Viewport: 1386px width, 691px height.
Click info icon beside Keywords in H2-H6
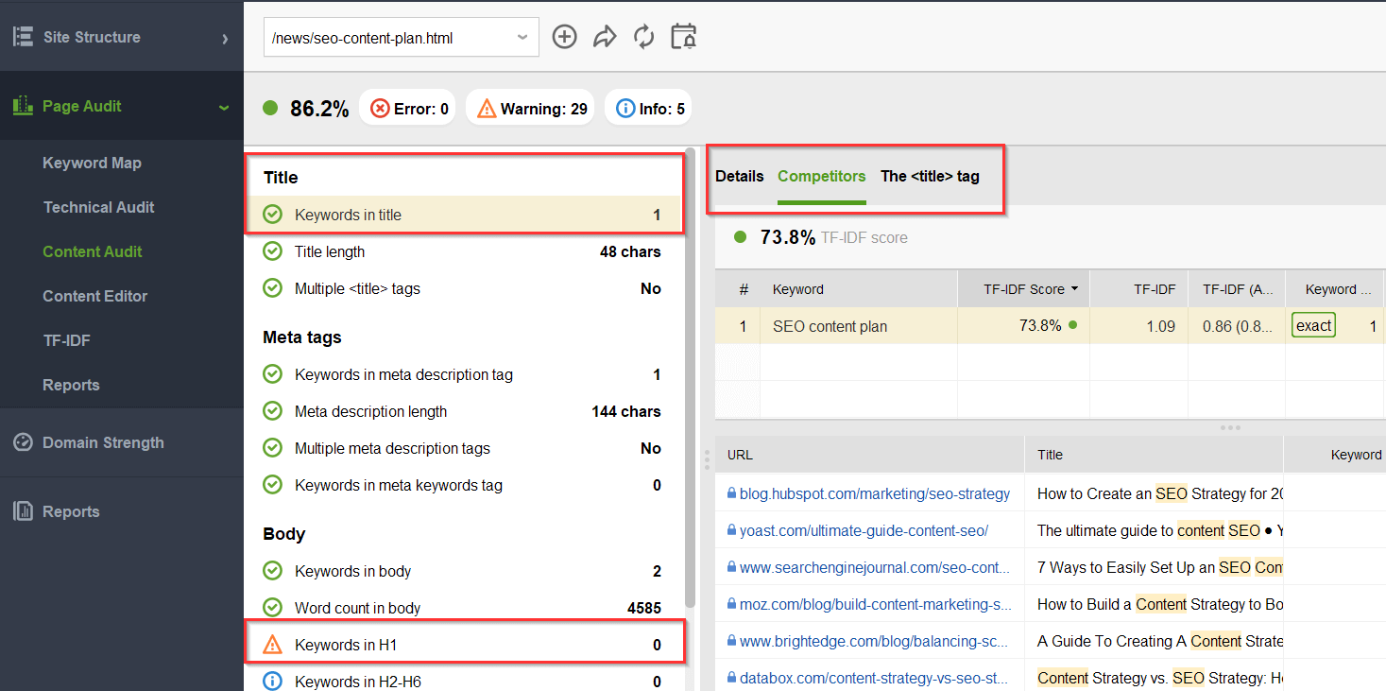click(272, 682)
